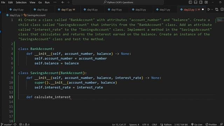Go forward with the right arrow
Viewport: 224px width, 126px height.
68,2
